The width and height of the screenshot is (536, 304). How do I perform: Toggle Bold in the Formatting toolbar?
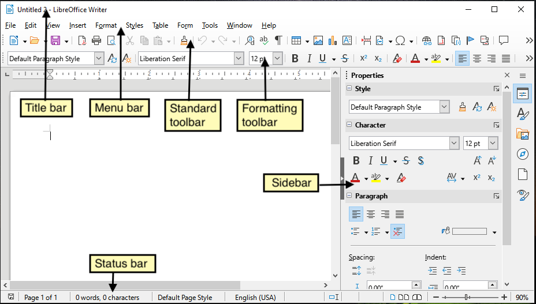pyautogui.click(x=295, y=58)
